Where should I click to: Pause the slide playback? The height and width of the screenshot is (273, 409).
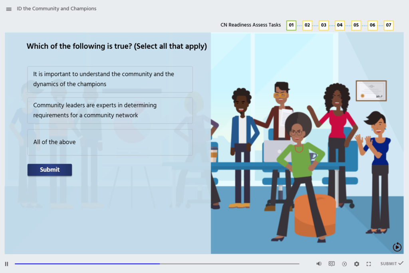(6, 263)
